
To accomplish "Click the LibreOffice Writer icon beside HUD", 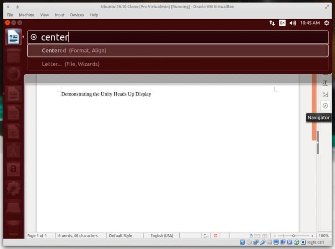I will pos(13,37).
